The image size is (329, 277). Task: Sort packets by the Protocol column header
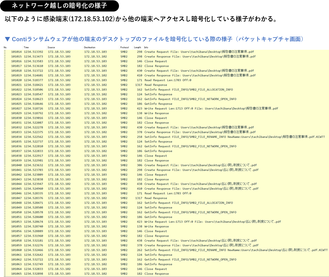point(125,47)
